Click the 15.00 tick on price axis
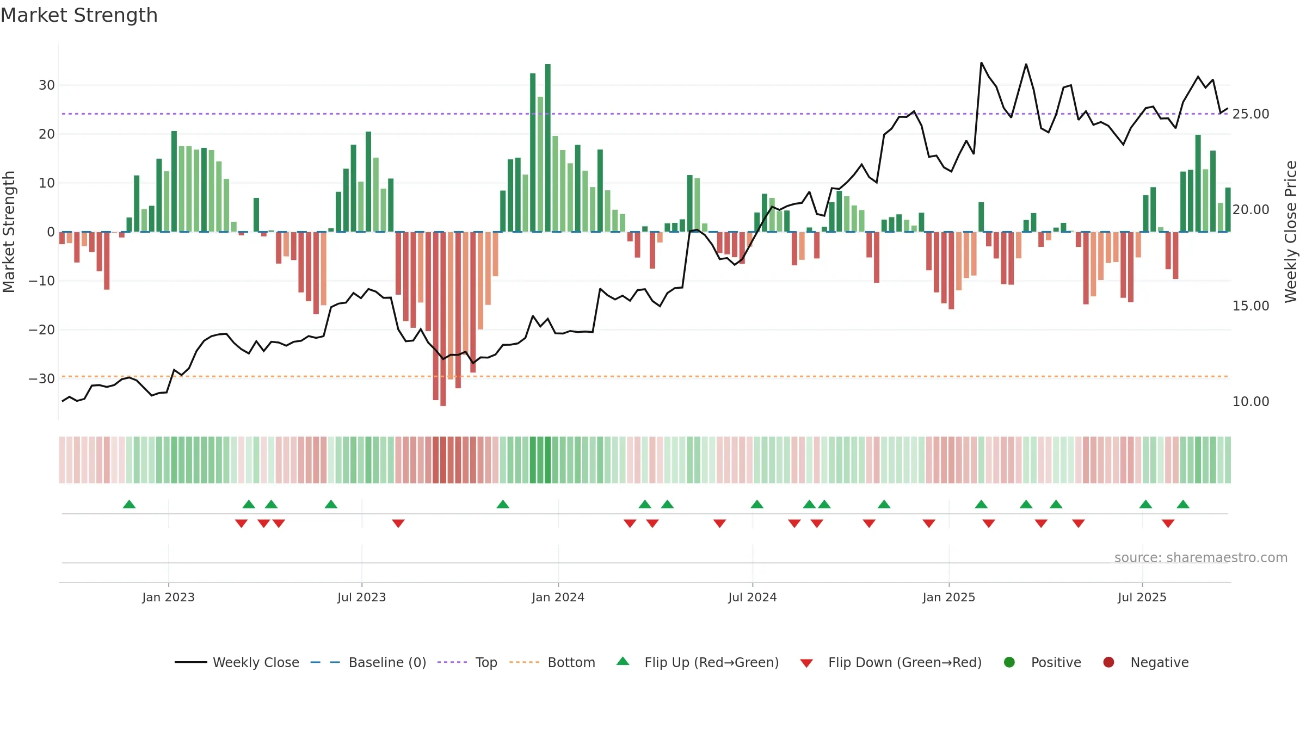The width and height of the screenshot is (1306, 734). point(1250,306)
